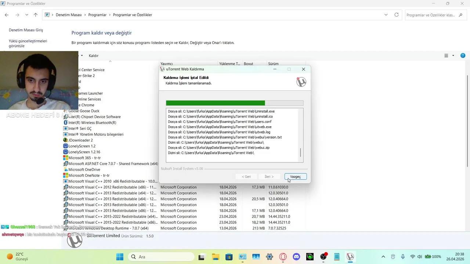Click the Denetim Masası breadcrumb
The width and height of the screenshot is (470, 264).
coord(69,15)
